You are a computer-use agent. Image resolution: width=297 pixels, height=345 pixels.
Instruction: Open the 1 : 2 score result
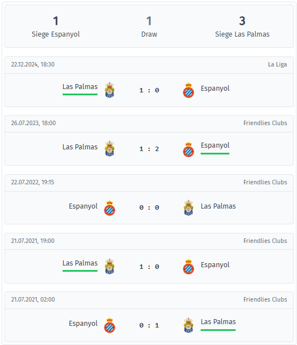coord(149,149)
